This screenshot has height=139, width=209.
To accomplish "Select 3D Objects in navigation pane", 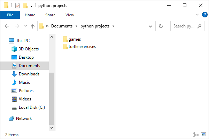I will (x=29, y=49).
